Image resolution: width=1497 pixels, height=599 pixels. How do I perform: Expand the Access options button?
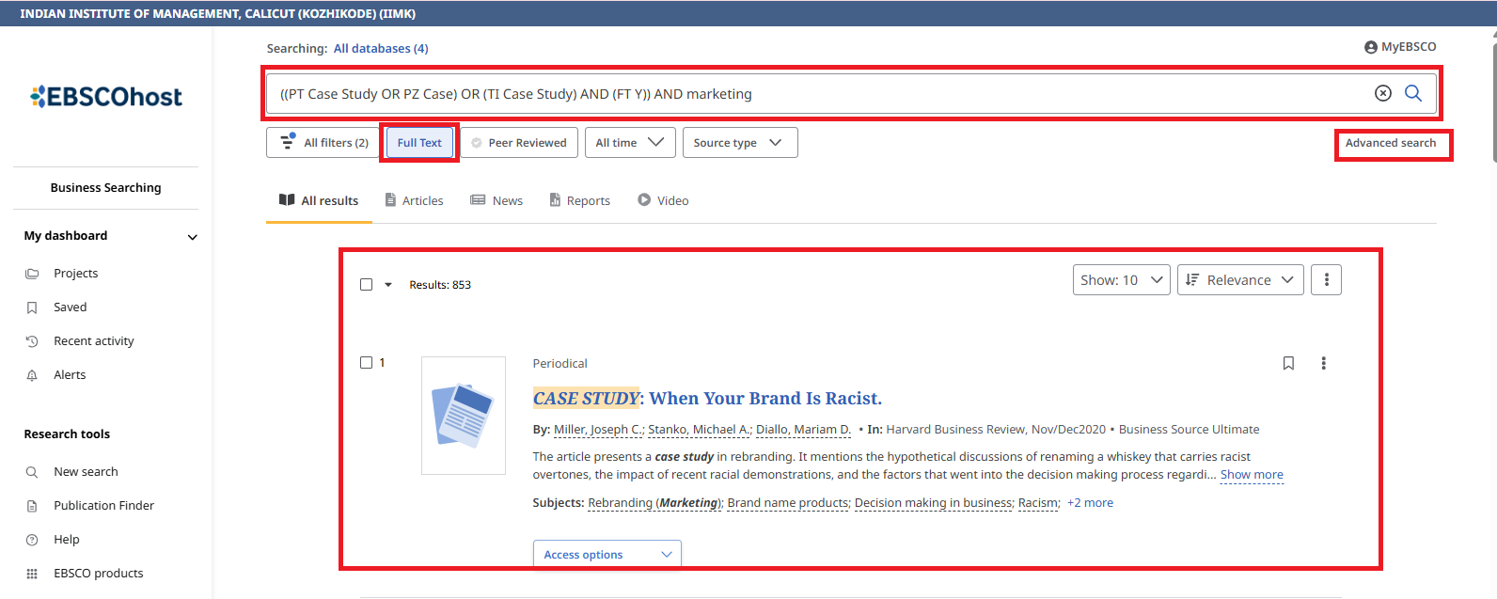607,555
